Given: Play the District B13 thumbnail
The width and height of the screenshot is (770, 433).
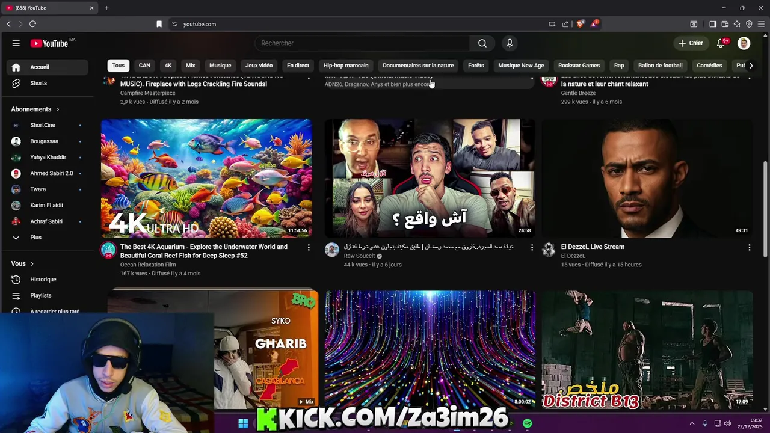Looking at the screenshot, I should point(647,349).
